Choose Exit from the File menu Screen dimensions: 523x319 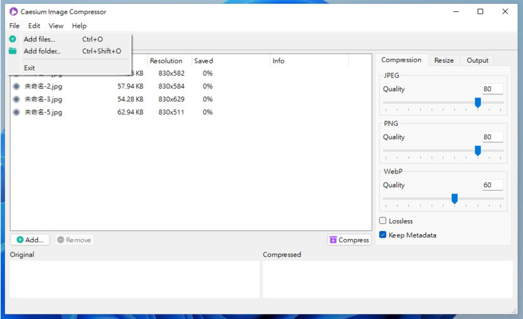click(x=69, y=67)
